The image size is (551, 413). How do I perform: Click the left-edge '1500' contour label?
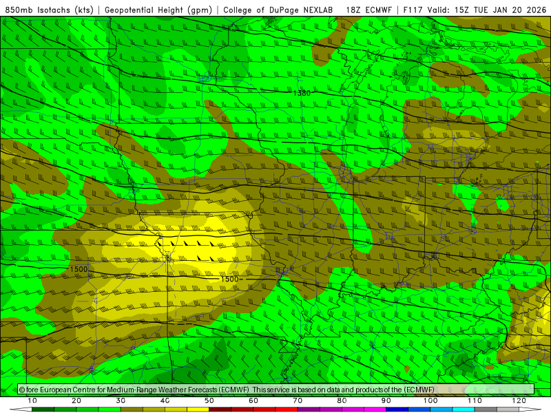pos(79,269)
